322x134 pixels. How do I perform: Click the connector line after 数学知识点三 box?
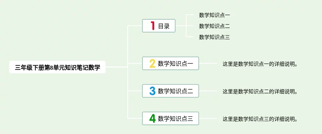point(208,119)
